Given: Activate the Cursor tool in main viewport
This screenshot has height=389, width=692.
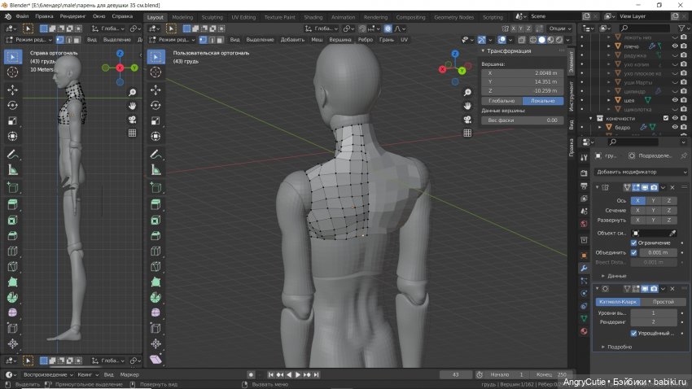Looking at the screenshot, I should pyautogui.click(x=155, y=72).
